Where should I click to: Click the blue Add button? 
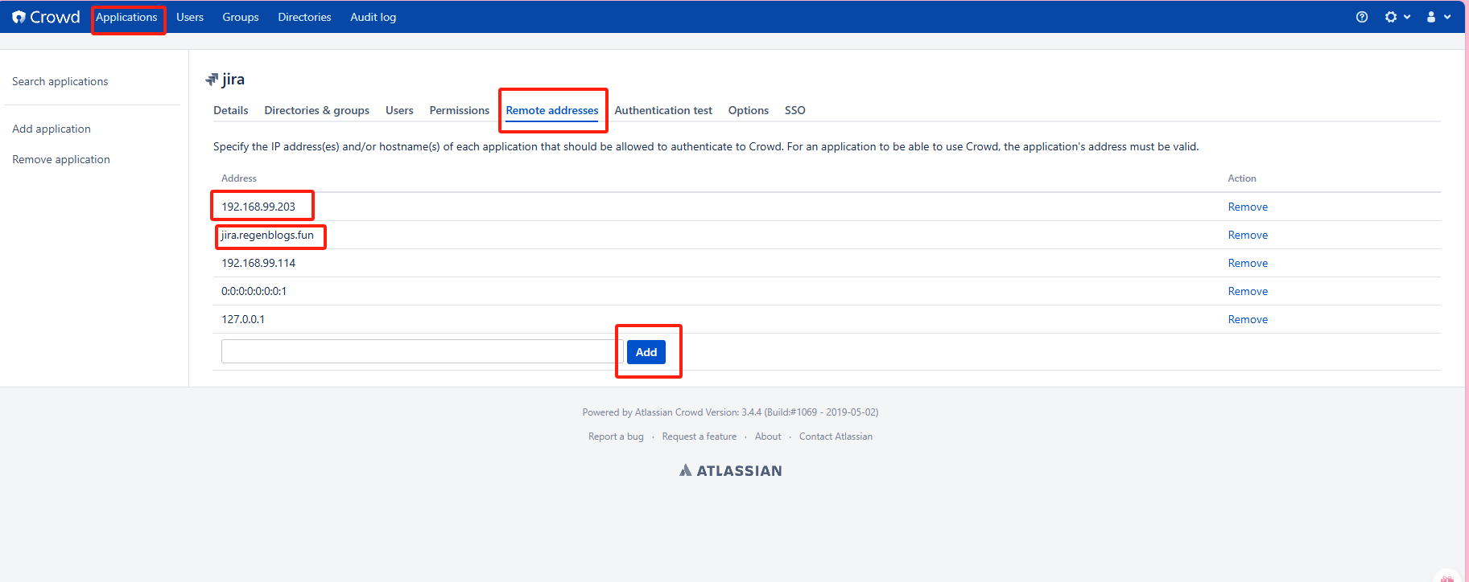tap(646, 352)
